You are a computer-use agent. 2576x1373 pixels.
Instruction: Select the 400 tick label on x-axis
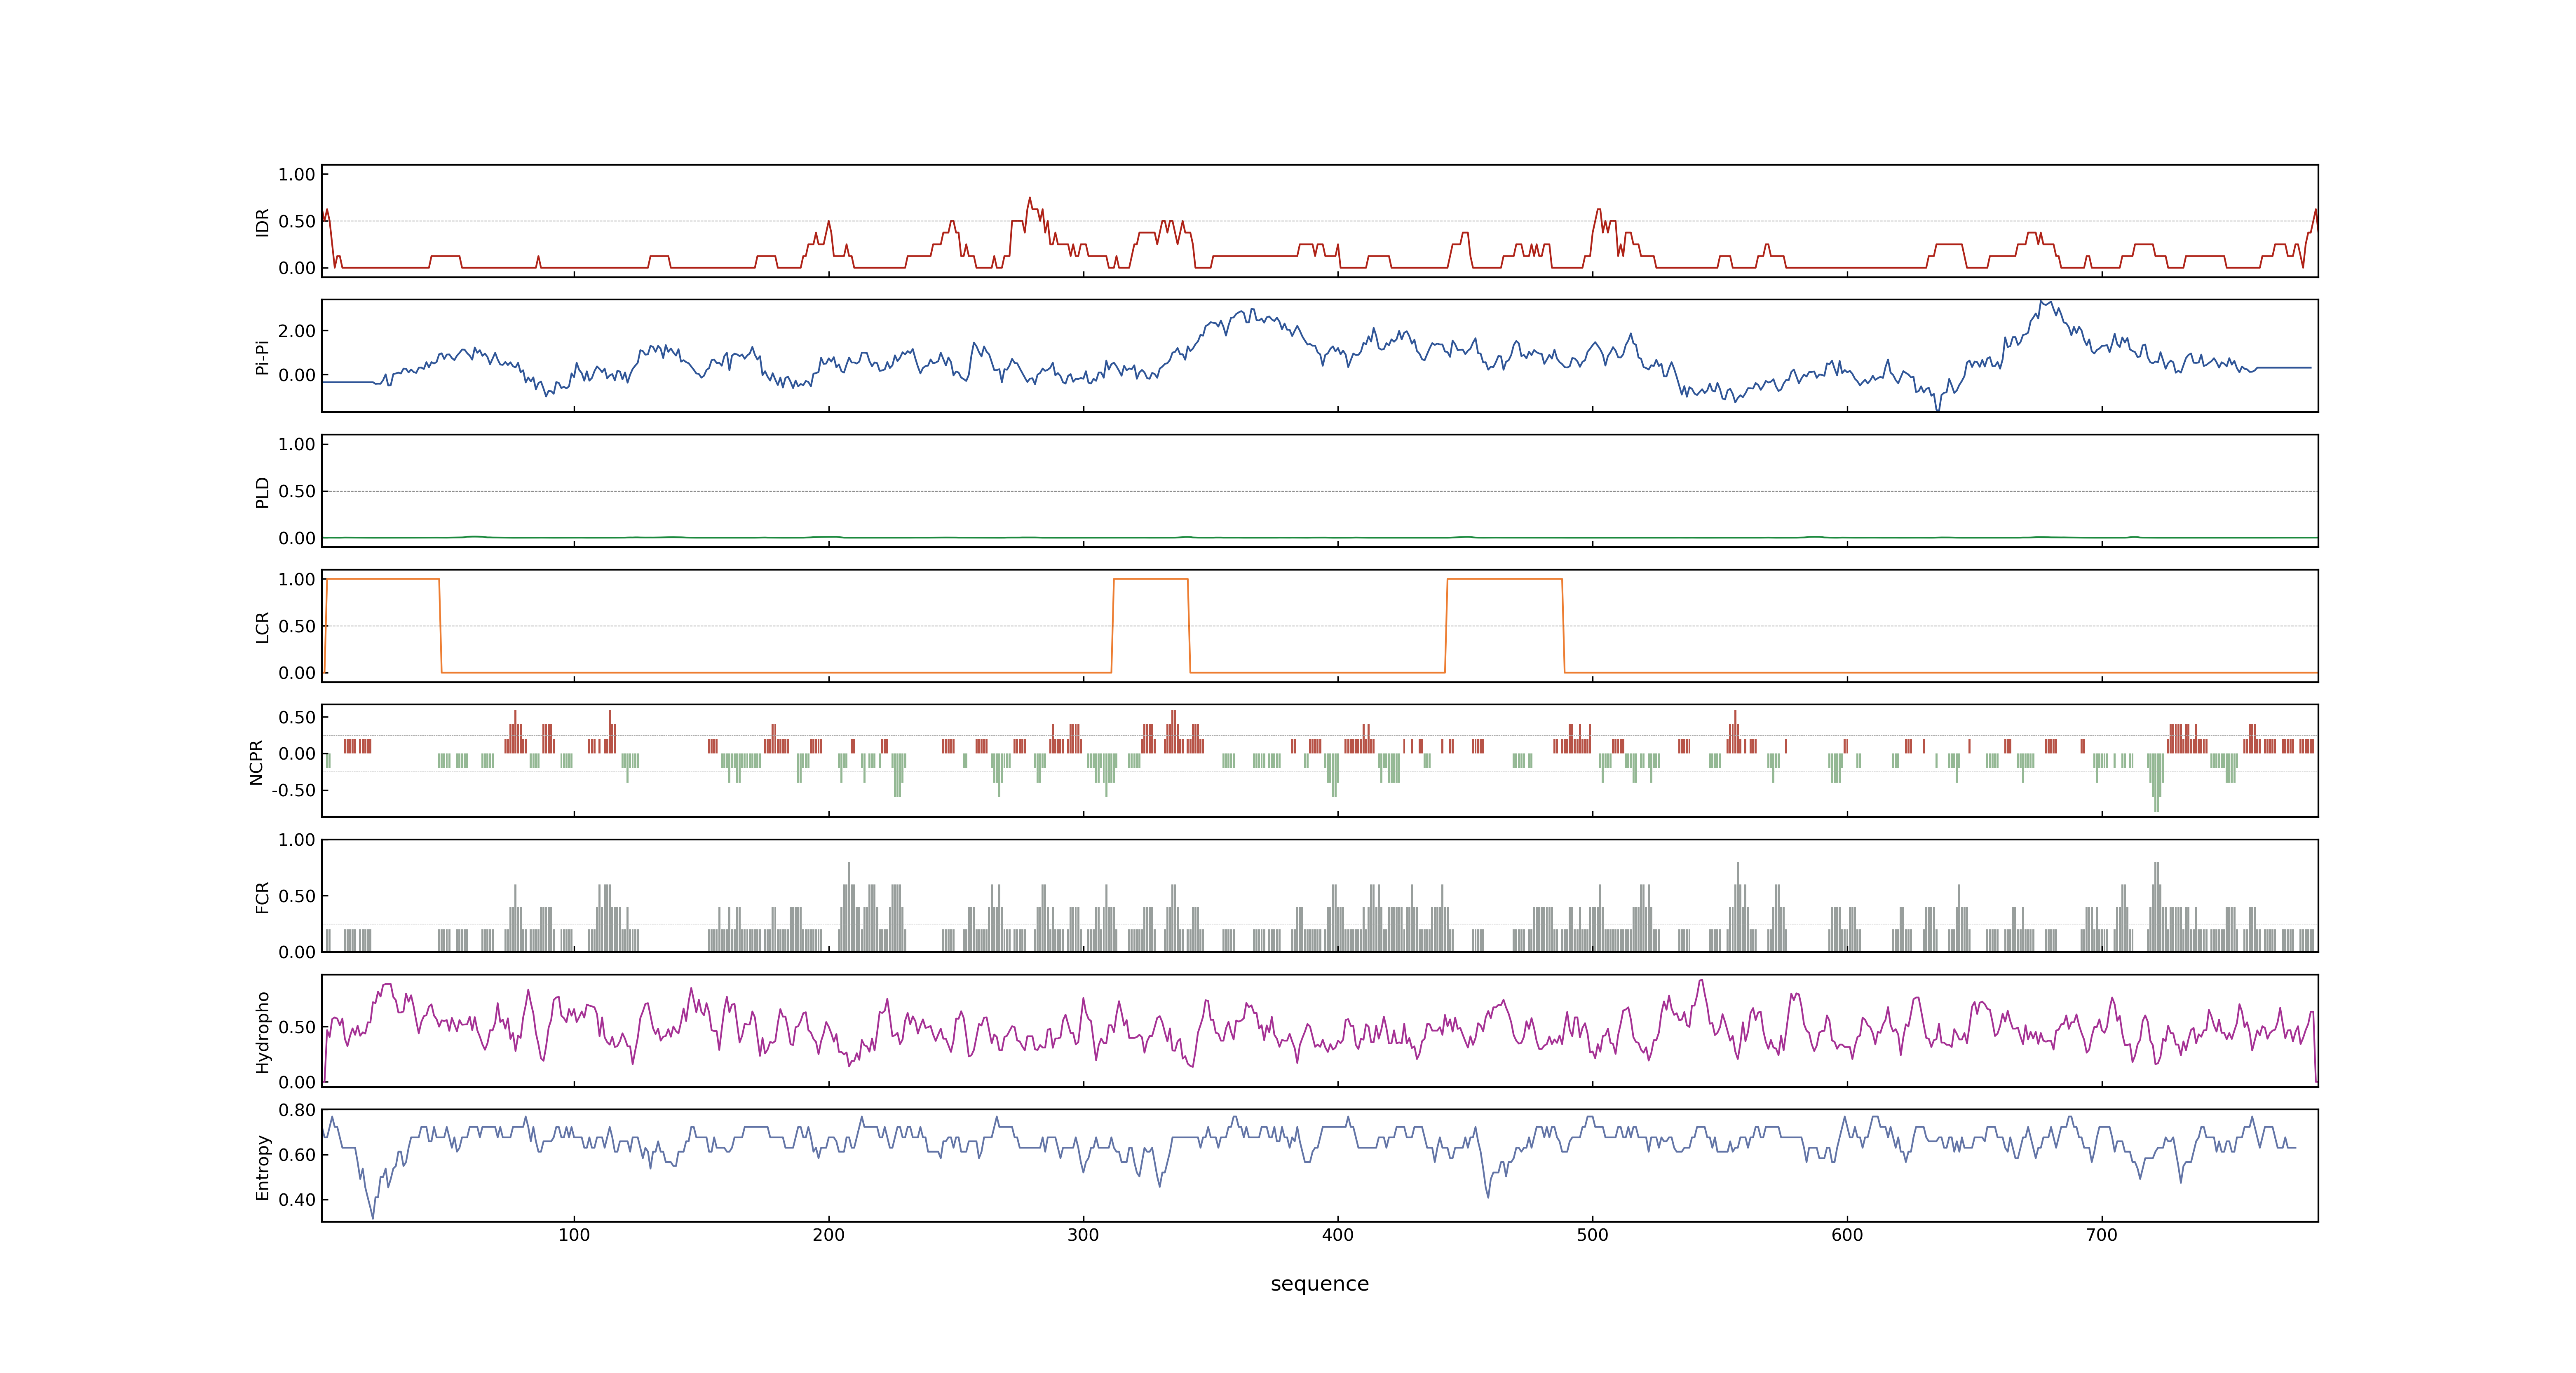[1338, 1235]
